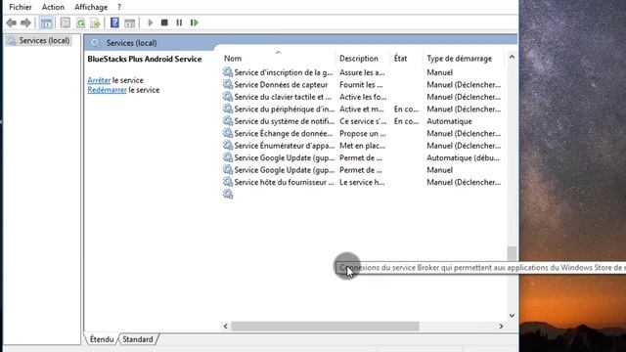The width and height of the screenshot is (626, 352).
Task: Open Properties from the toolbar icon
Action: (x=66, y=22)
